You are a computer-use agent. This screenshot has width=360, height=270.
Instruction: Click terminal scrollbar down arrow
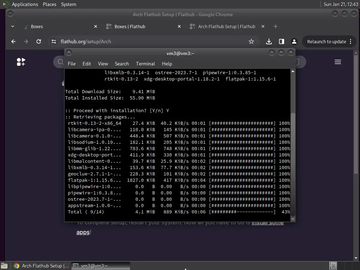[x=293, y=219]
